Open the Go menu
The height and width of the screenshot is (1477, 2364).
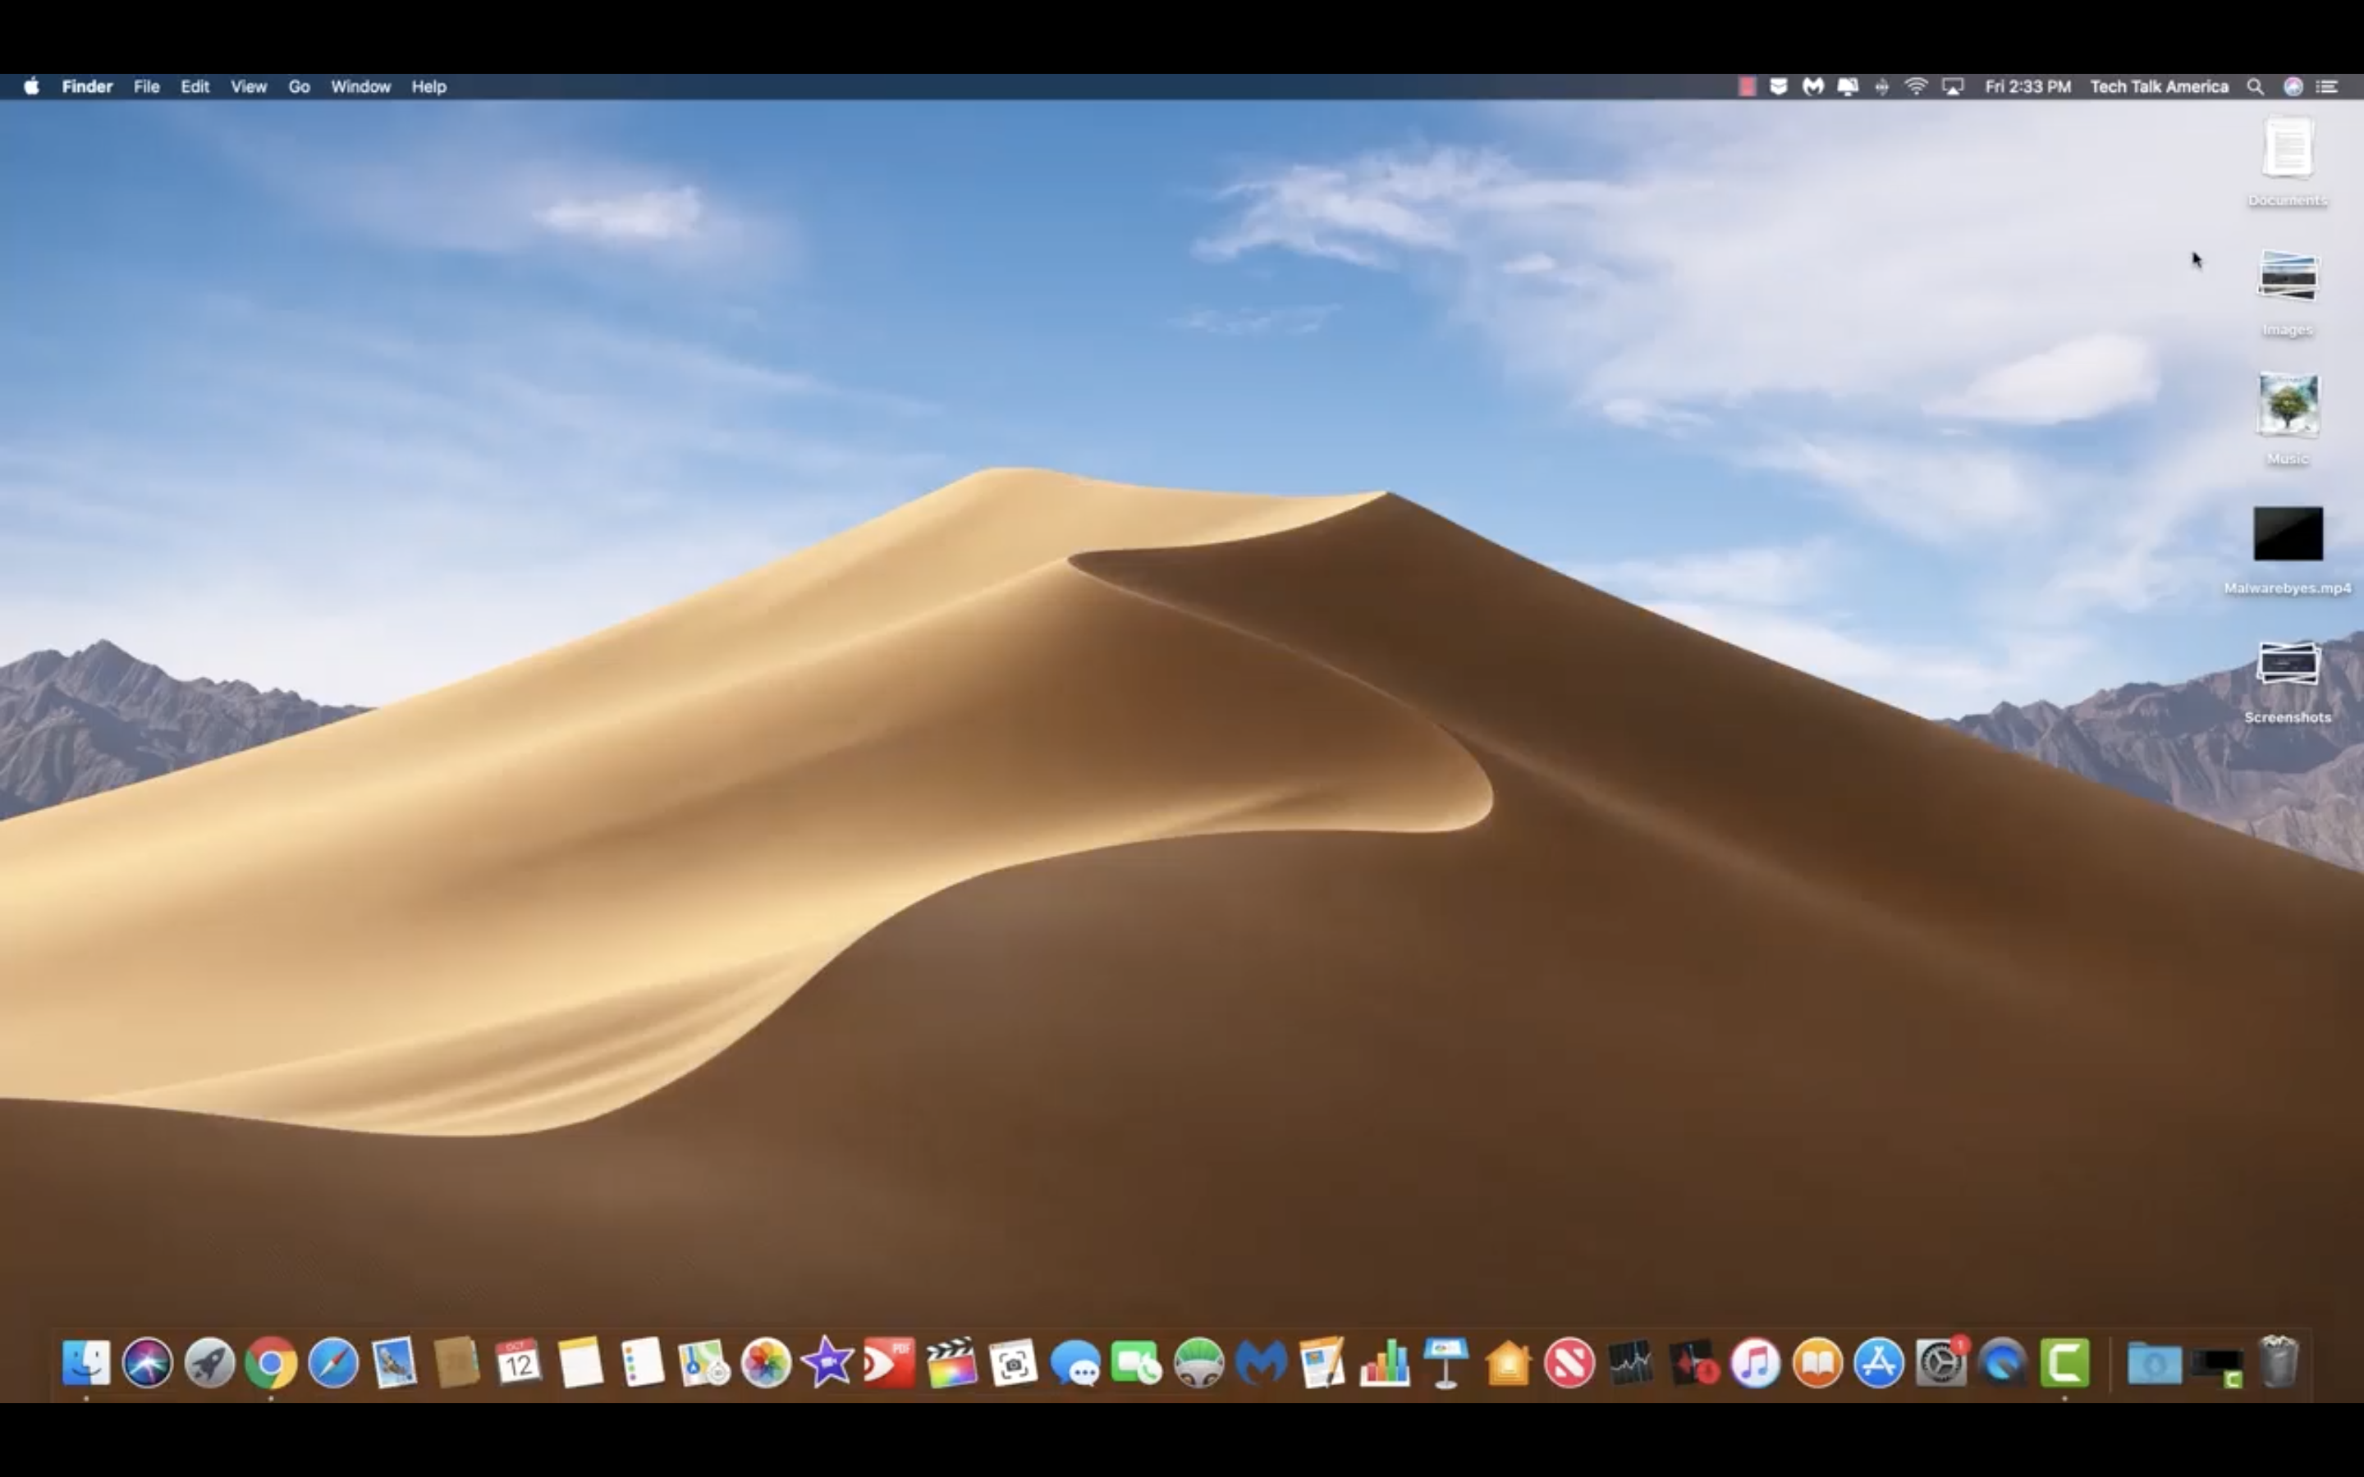(299, 87)
